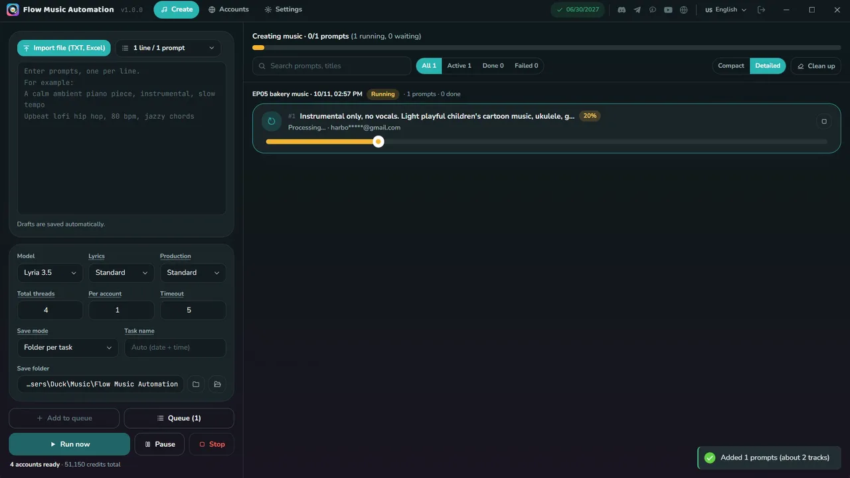The width and height of the screenshot is (850, 478).
Task: Click the prompts text entry area
Action: click(x=122, y=138)
